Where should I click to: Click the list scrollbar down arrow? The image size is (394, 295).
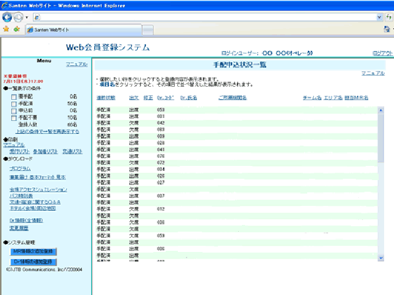coord(380,258)
